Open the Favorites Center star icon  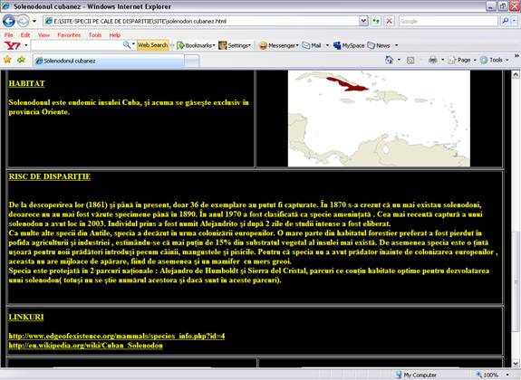point(7,60)
